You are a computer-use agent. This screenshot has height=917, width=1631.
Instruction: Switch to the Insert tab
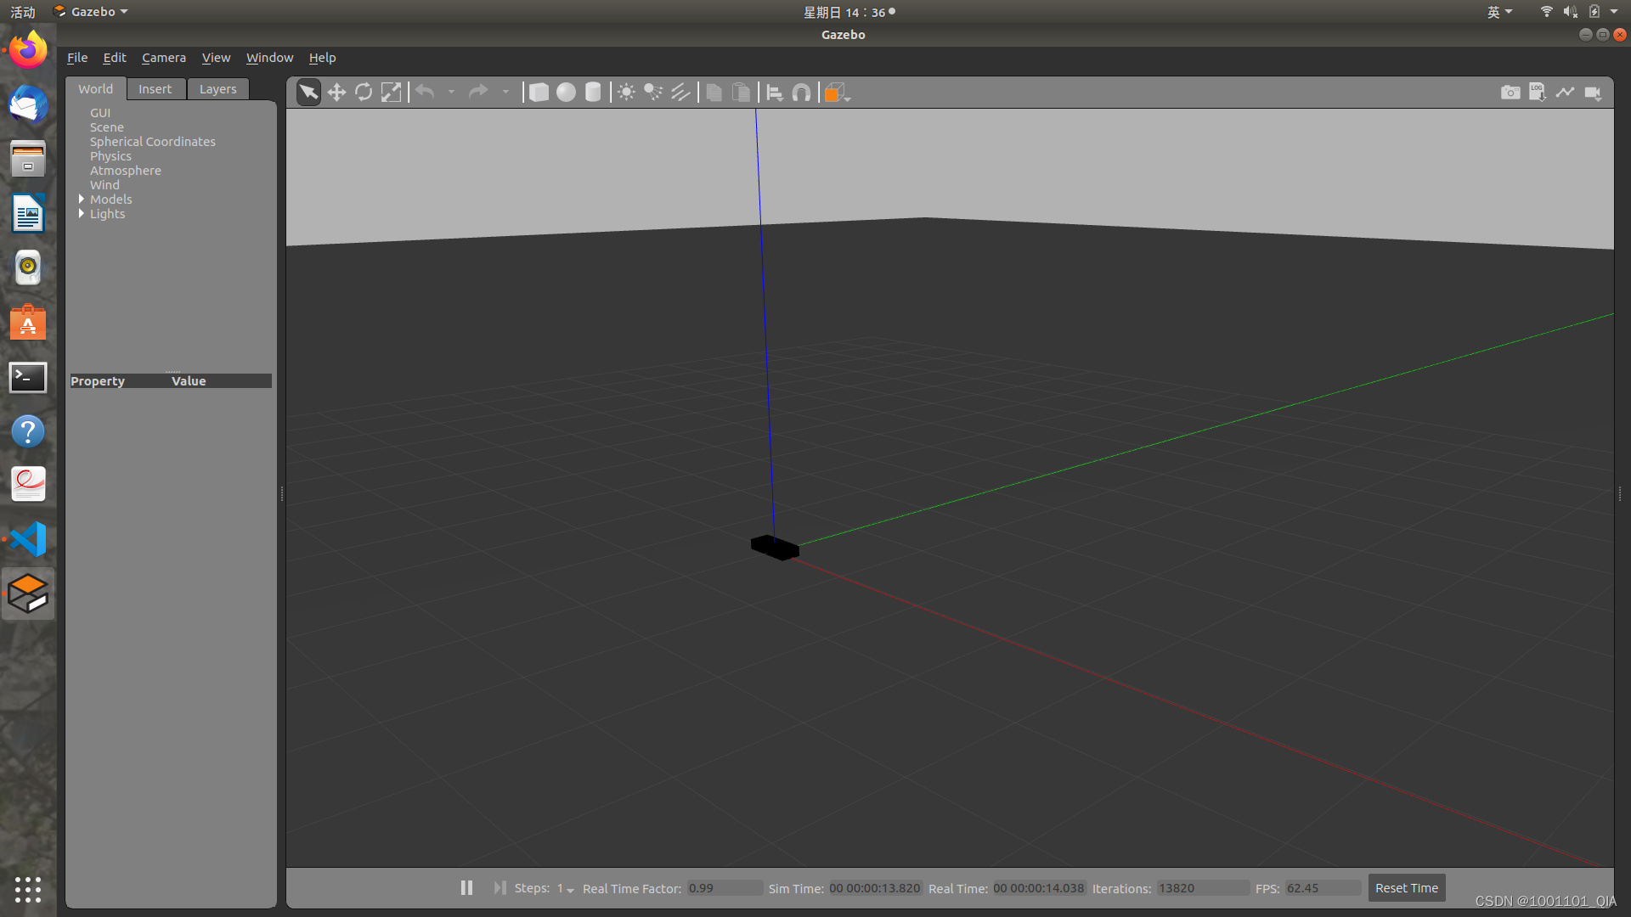155,89
